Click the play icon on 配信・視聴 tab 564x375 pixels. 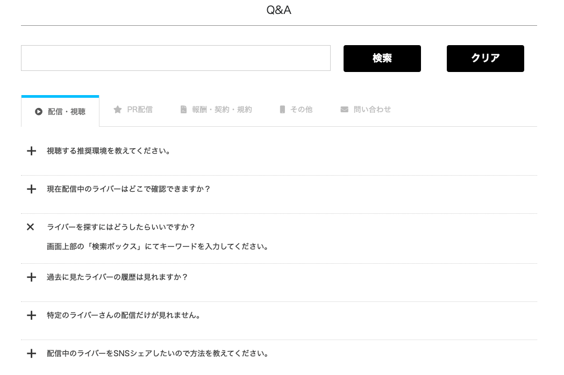click(x=39, y=112)
